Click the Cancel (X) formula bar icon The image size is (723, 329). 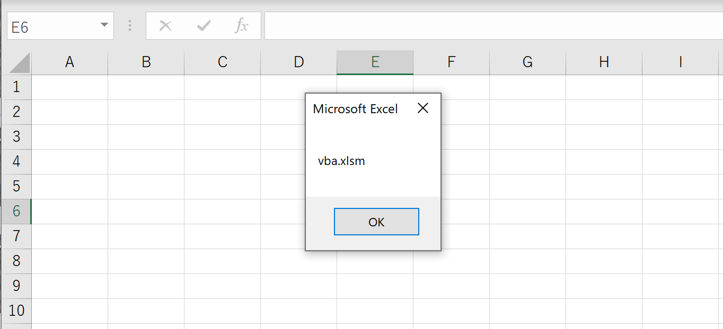click(165, 26)
